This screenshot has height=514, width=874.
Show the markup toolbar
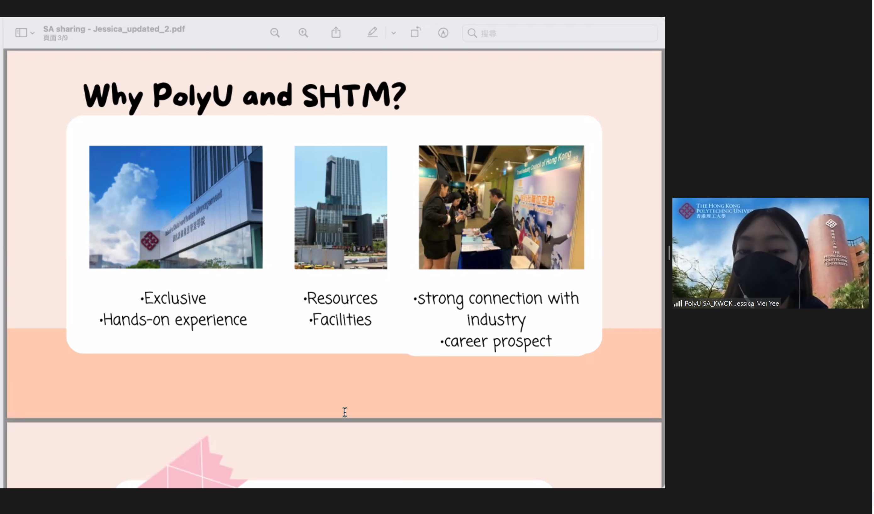[443, 33]
